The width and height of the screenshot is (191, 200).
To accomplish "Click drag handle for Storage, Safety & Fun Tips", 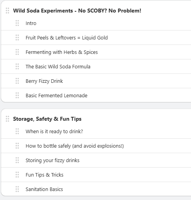I will coord(7,119).
